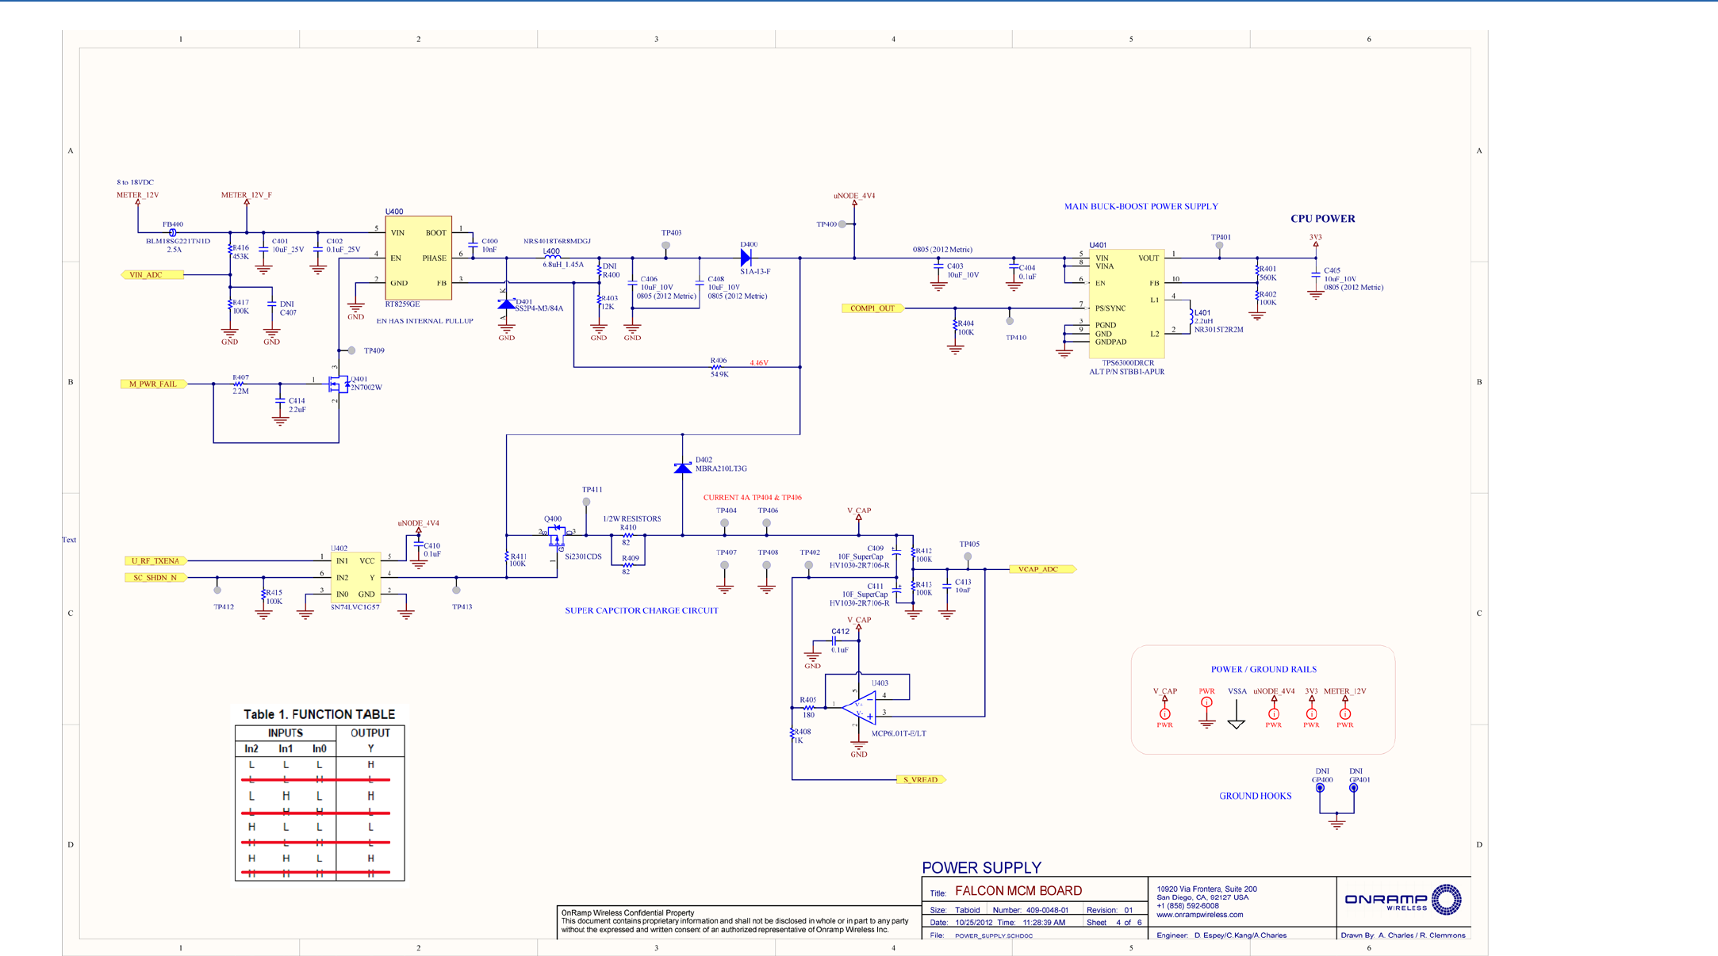This screenshot has height=956, width=1718.
Task: Click the S_VREAD port label
Action: pyautogui.click(x=920, y=780)
